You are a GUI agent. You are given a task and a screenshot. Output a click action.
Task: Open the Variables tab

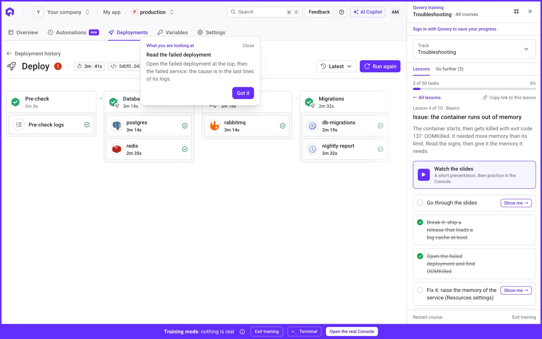pos(172,33)
